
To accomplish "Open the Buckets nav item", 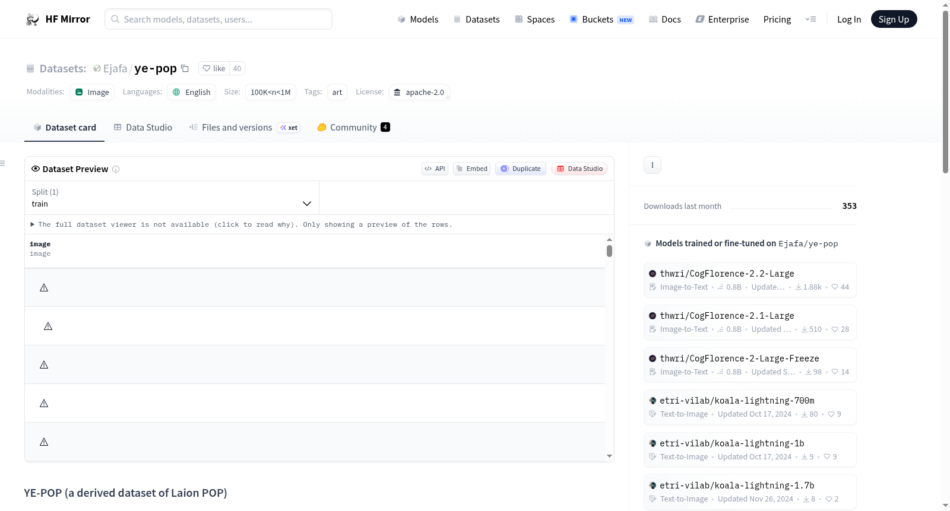I will point(601,20).
